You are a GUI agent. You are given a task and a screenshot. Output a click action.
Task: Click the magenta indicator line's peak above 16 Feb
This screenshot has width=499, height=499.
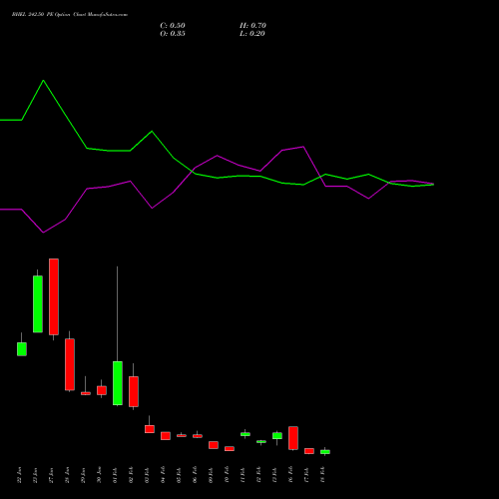click(303, 147)
